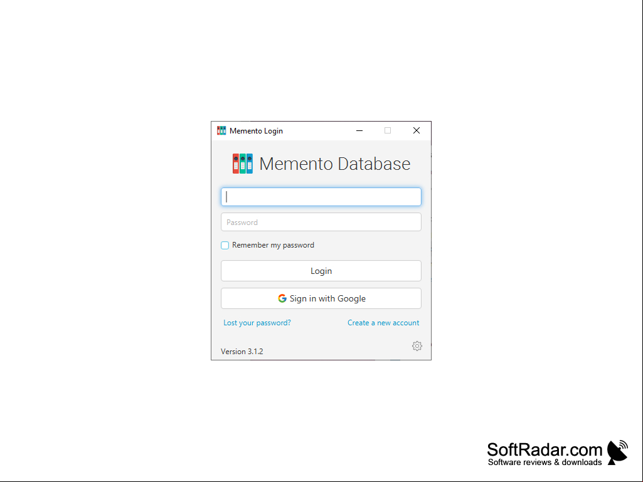The width and height of the screenshot is (643, 482).
Task: Click into the Password field
Action: coord(321,222)
